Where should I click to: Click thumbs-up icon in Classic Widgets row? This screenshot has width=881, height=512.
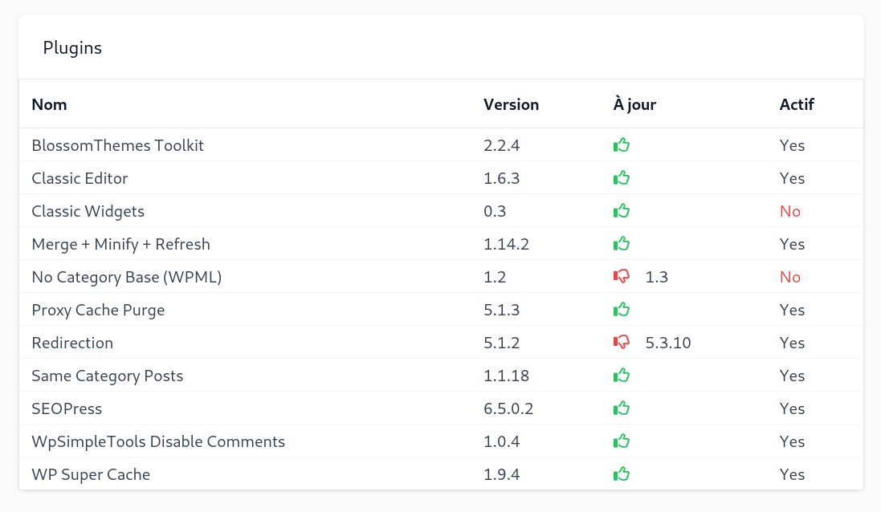pos(621,211)
